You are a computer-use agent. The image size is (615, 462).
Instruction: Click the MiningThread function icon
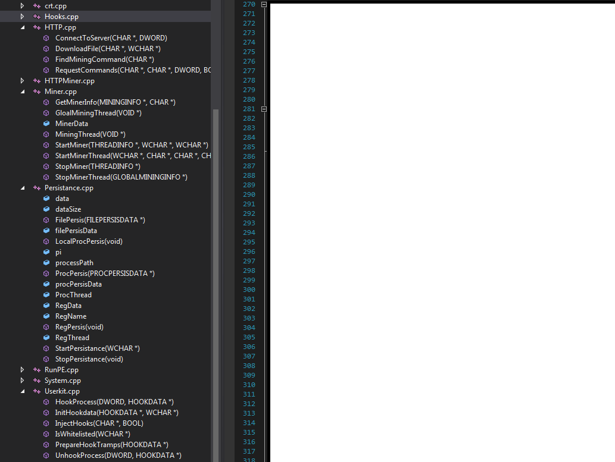pos(46,134)
